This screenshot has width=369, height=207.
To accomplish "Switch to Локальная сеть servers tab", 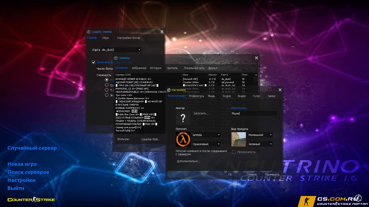I will tap(194, 68).
